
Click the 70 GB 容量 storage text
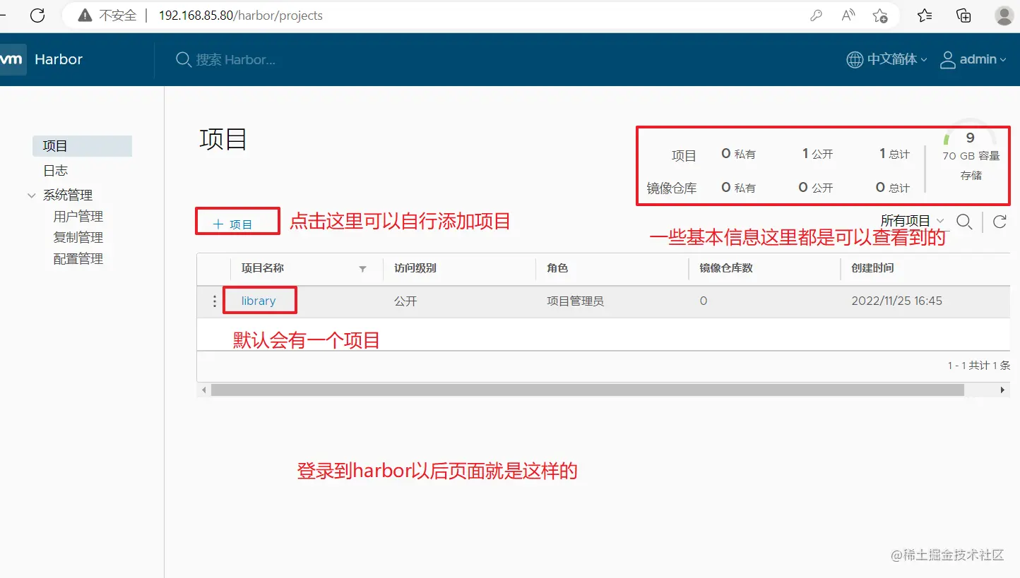pyautogui.click(x=971, y=156)
